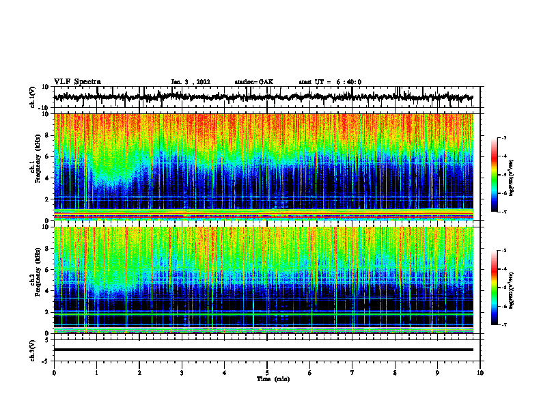Viewport: 541px width, 418px height.
Task: Click the time axis tick label "2"
Action: [x=139, y=373]
